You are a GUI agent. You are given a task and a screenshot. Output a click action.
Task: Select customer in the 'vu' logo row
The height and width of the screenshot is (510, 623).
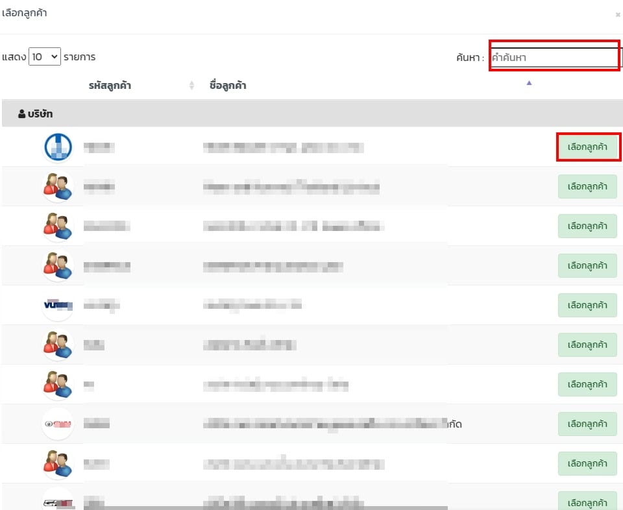587,305
